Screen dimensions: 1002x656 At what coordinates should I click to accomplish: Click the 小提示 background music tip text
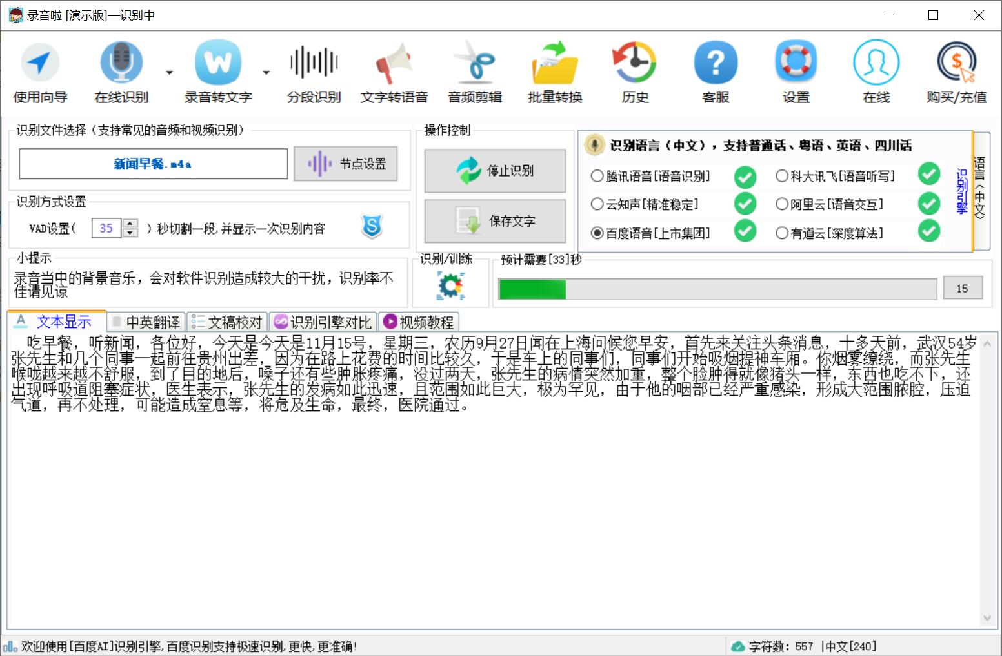[x=204, y=285]
